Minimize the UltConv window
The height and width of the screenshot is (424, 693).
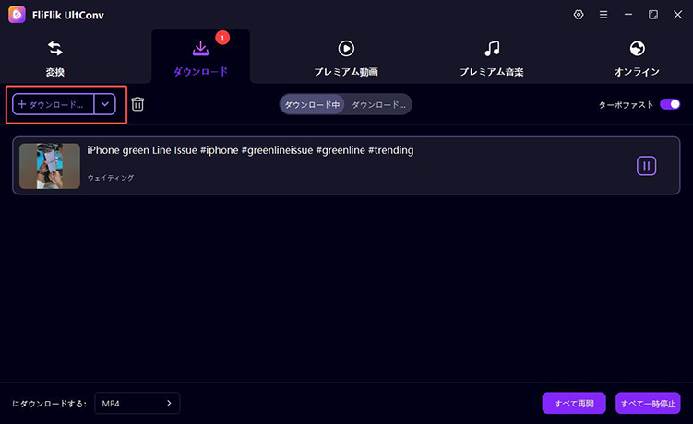(x=628, y=15)
